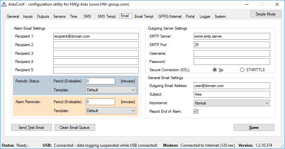Screen dimensions: 285x149
Task: Open the Logger tab
Action: click(x=205, y=16)
